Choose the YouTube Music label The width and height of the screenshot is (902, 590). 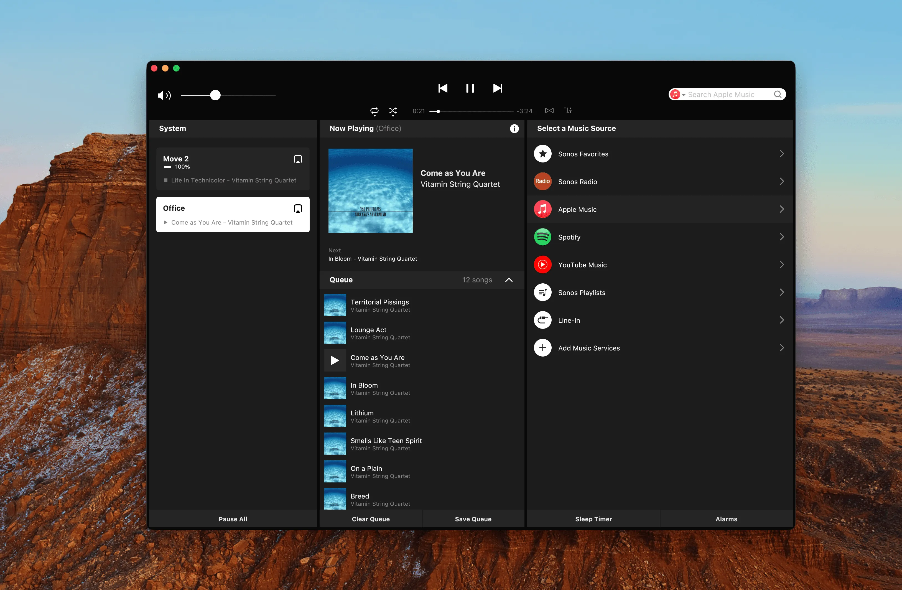[x=582, y=265]
